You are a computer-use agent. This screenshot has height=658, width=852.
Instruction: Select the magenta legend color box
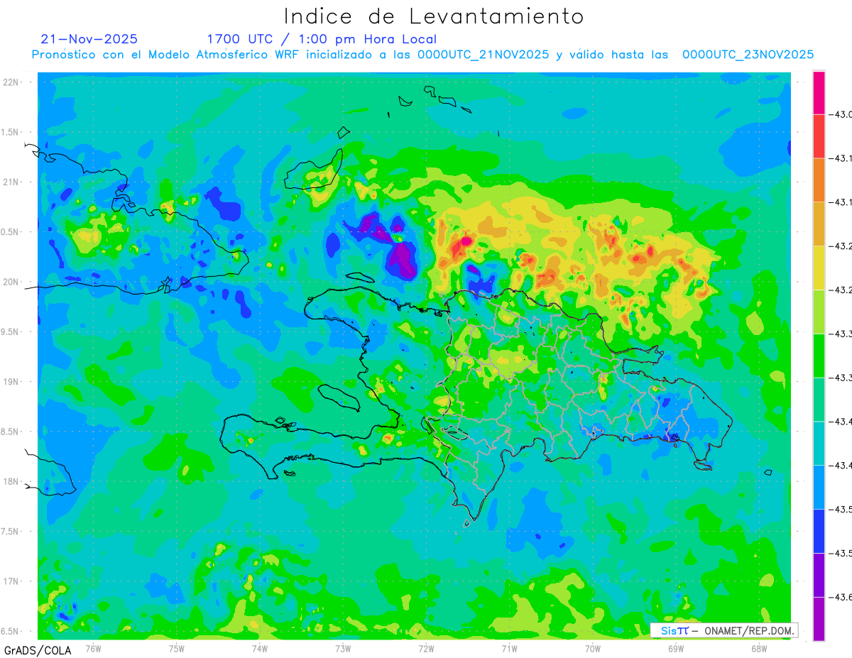tap(819, 92)
